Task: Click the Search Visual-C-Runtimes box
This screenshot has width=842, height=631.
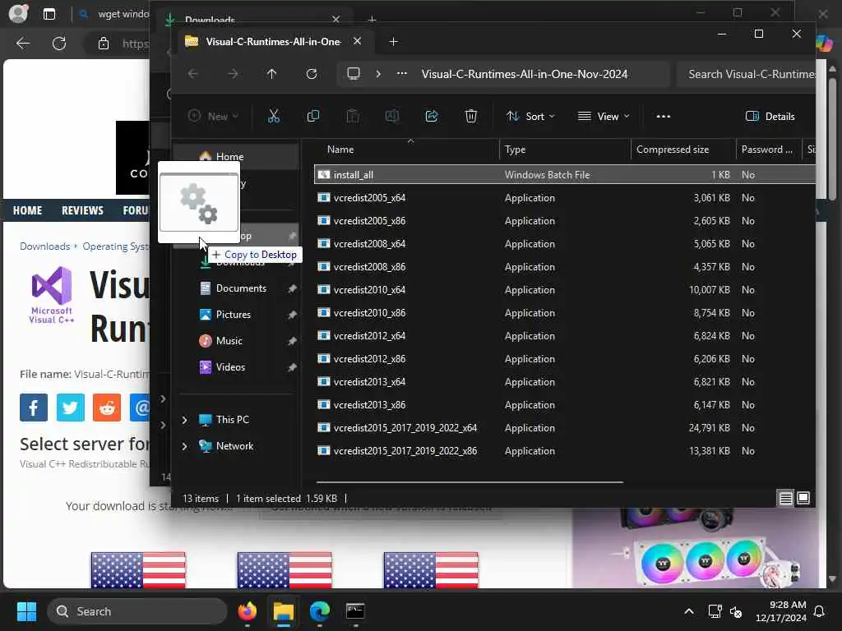Action: point(747,74)
